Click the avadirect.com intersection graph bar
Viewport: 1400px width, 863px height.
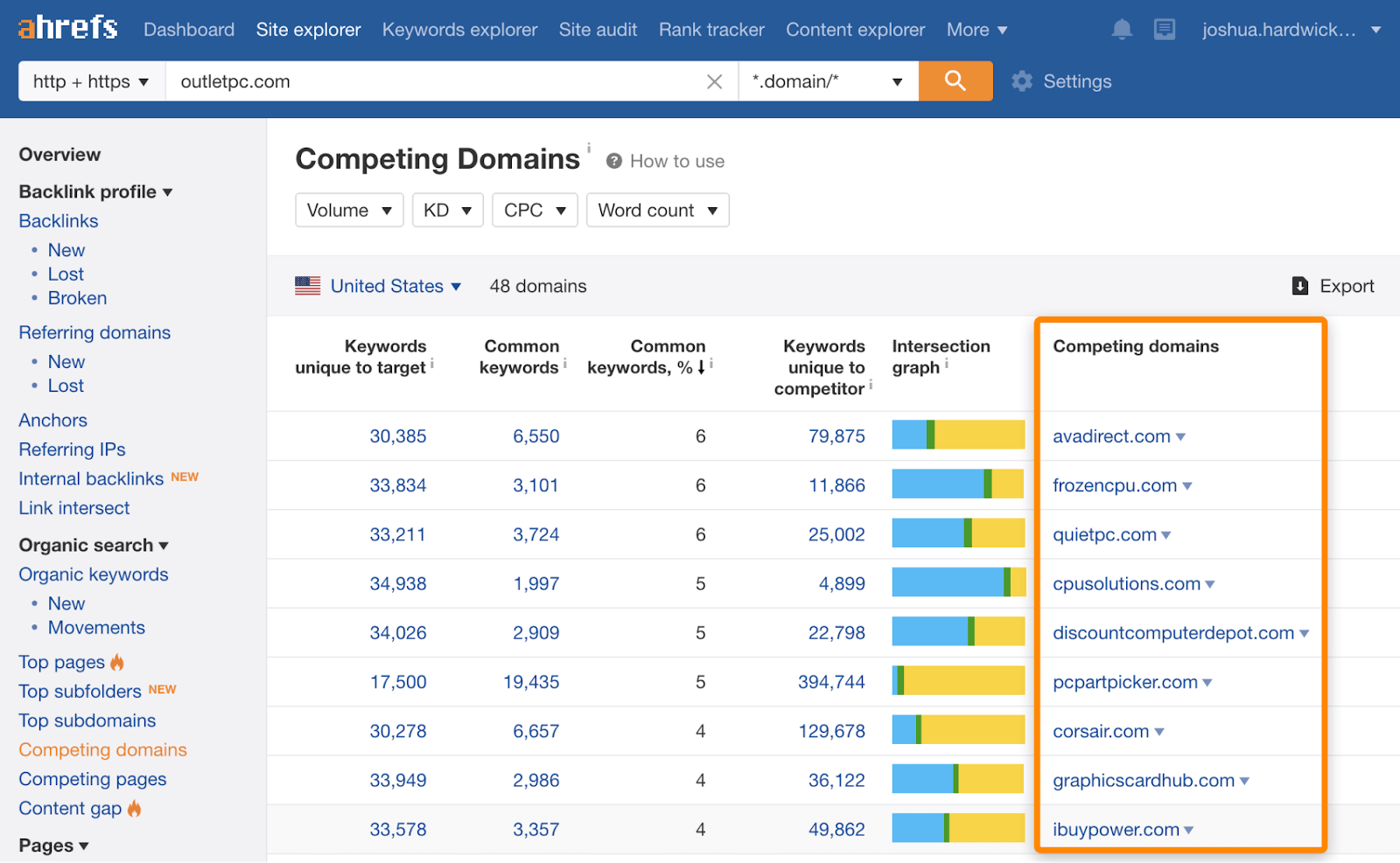coord(958,435)
